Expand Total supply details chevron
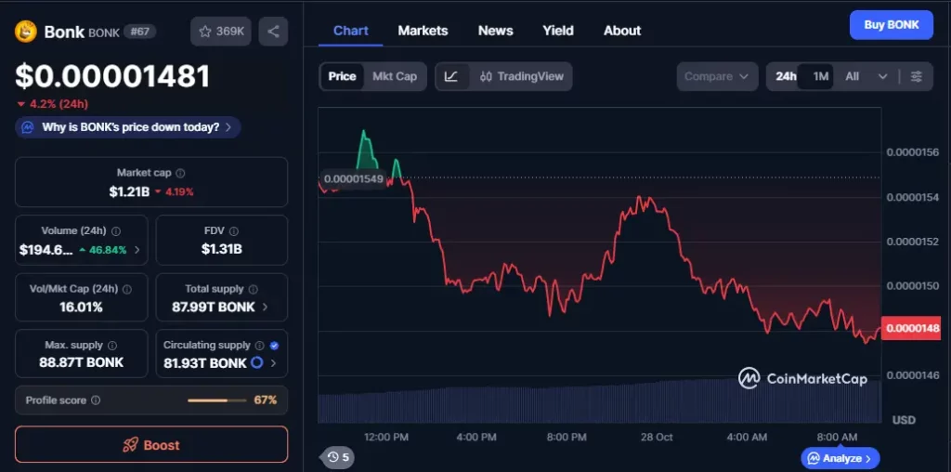The image size is (951, 472). (266, 307)
